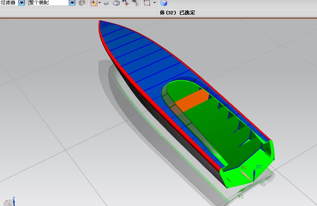Expand the rectangle selection mode arrow
The image size is (317, 206).
154,3
